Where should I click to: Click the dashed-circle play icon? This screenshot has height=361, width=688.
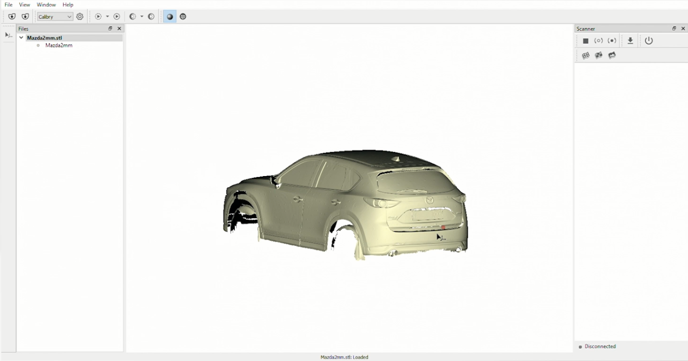[x=98, y=17]
